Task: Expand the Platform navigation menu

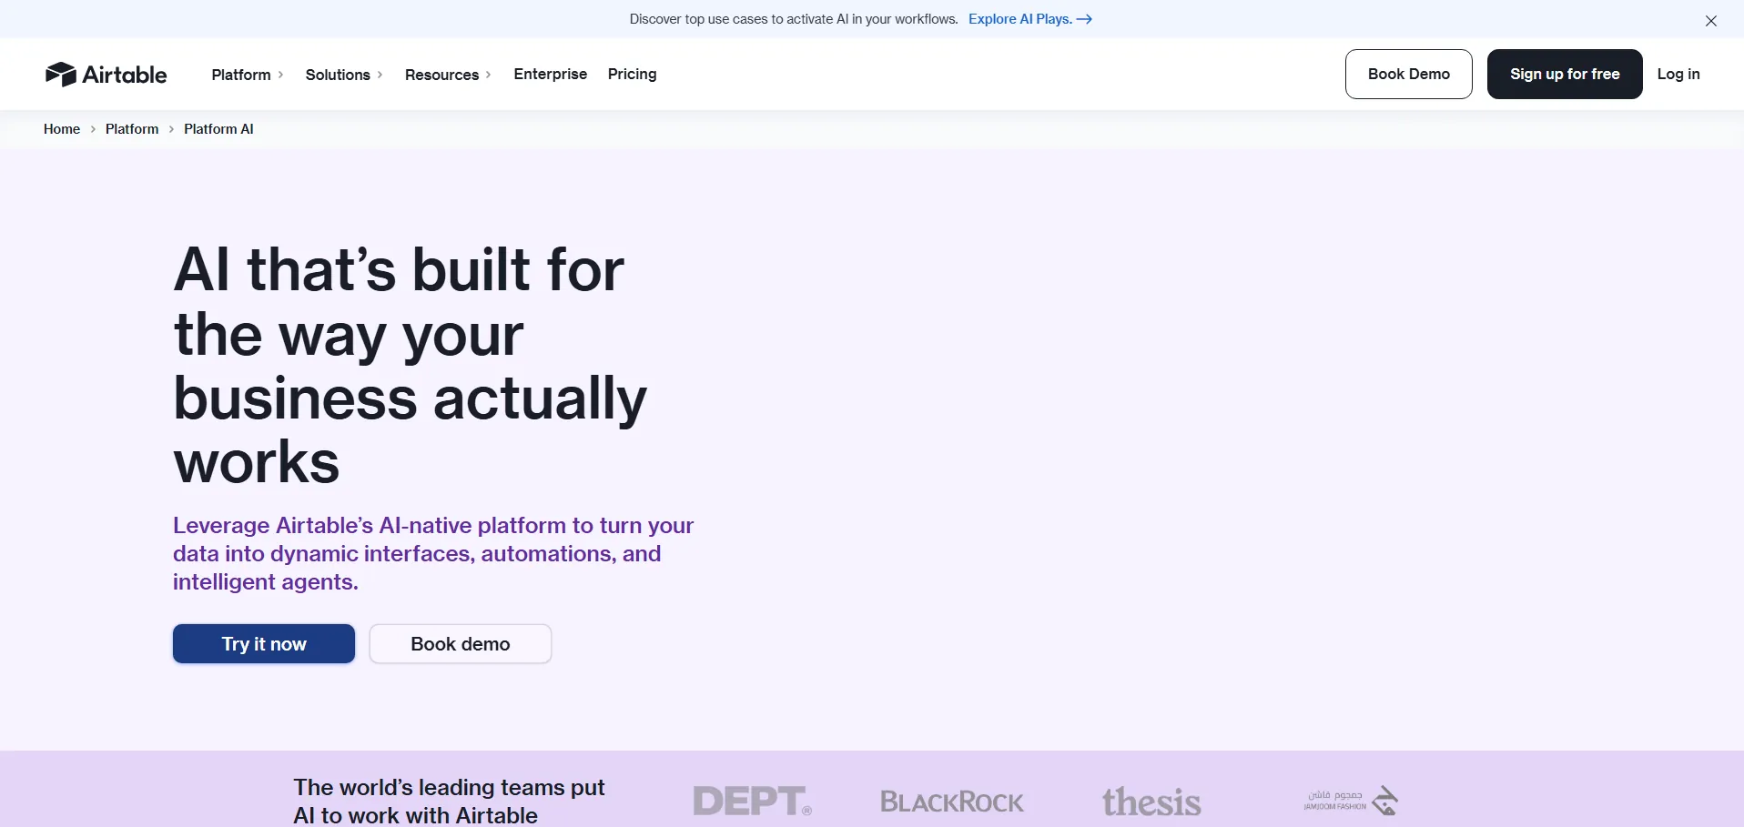Action: pyautogui.click(x=247, y=75)
